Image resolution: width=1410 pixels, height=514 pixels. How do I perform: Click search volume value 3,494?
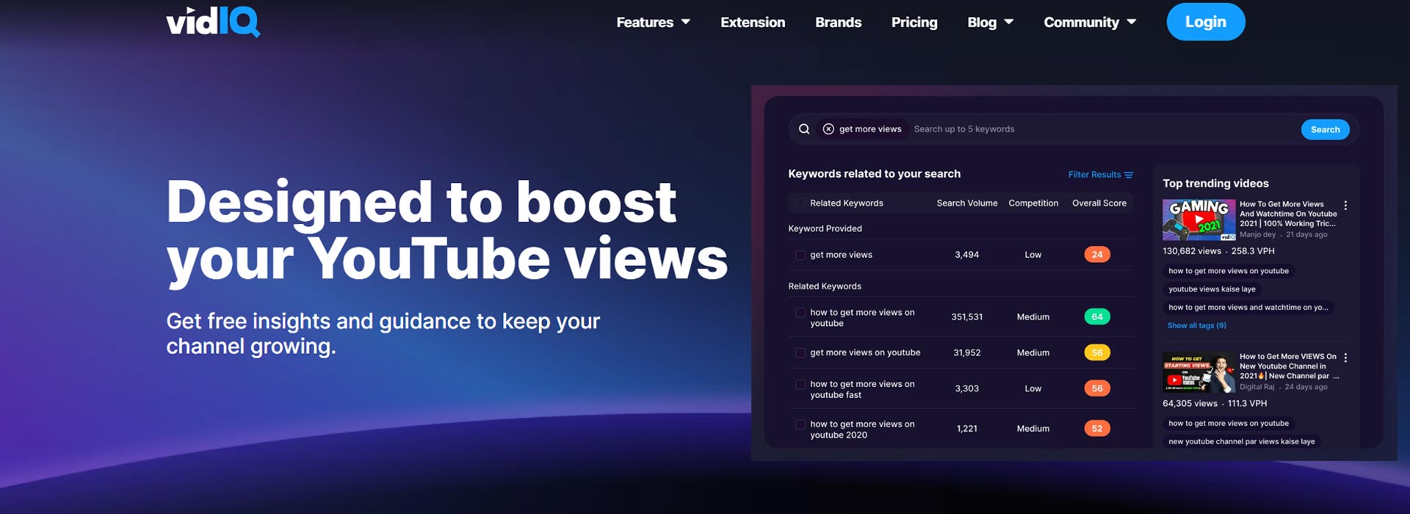[x=966, y=255]
